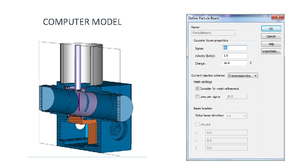Open the Help button

coord(271,44)
